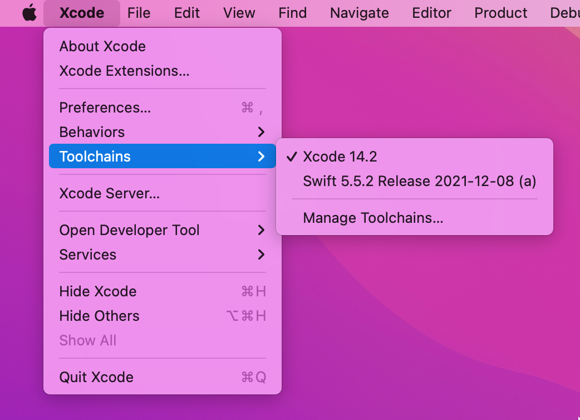580x420 pixels.
Task: Open the File menu
Action: tap(139, 13)
